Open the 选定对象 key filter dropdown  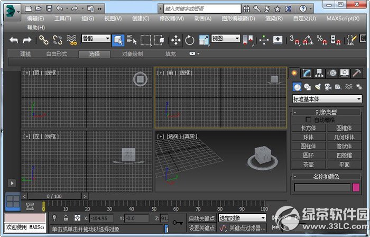(x=242, y=218)
